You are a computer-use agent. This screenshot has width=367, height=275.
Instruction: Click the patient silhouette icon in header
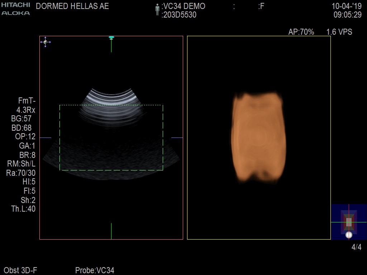(157, 10)
